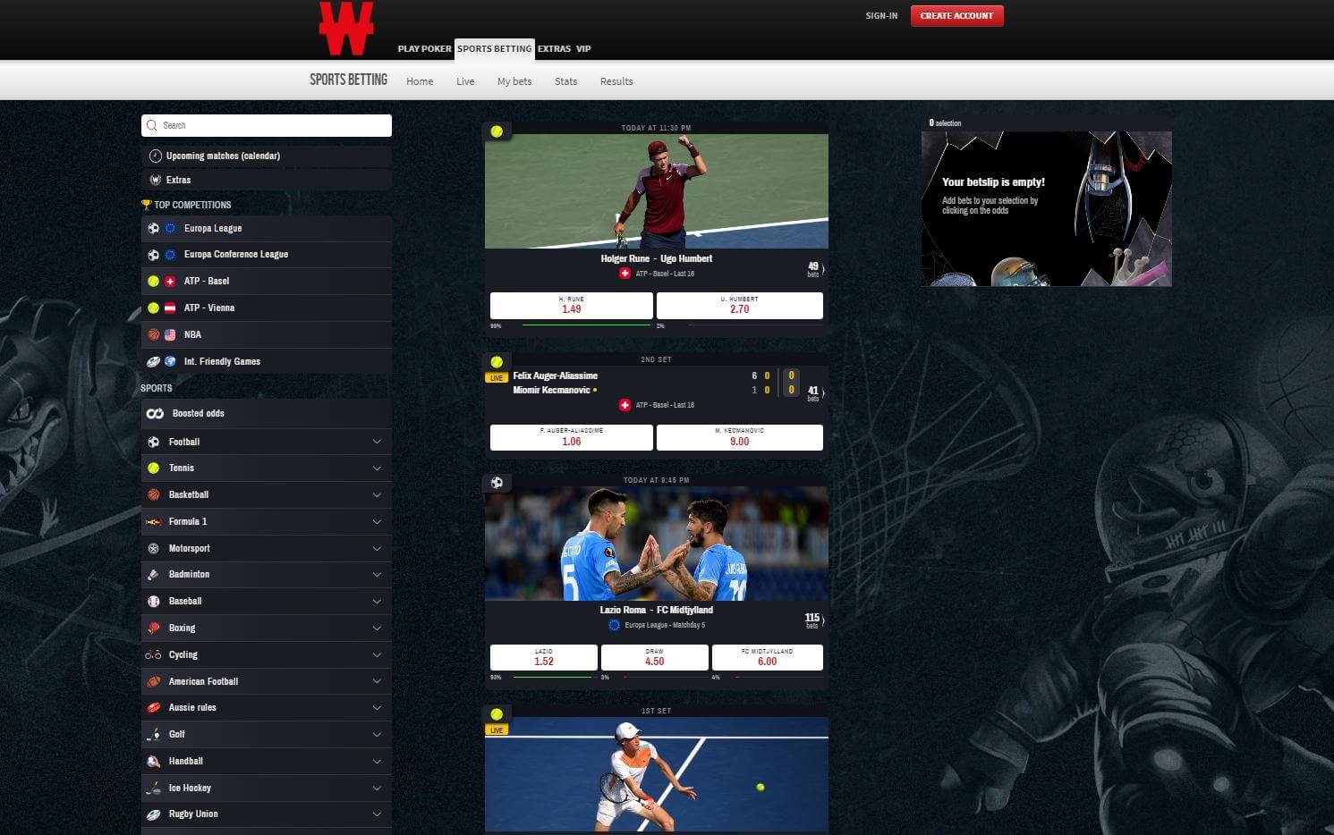Expand the Boxing category chevron

point(377,628)
